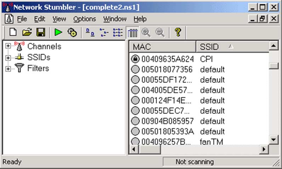The image size is (282, 169).
Task: Select SSIDs in the tree
Action: [x=39, y=57]
